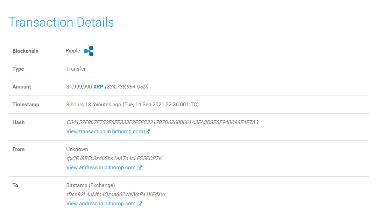Open the XRP currency link
The width and height of the screenshot is (382, 220).
pos(98,87)
